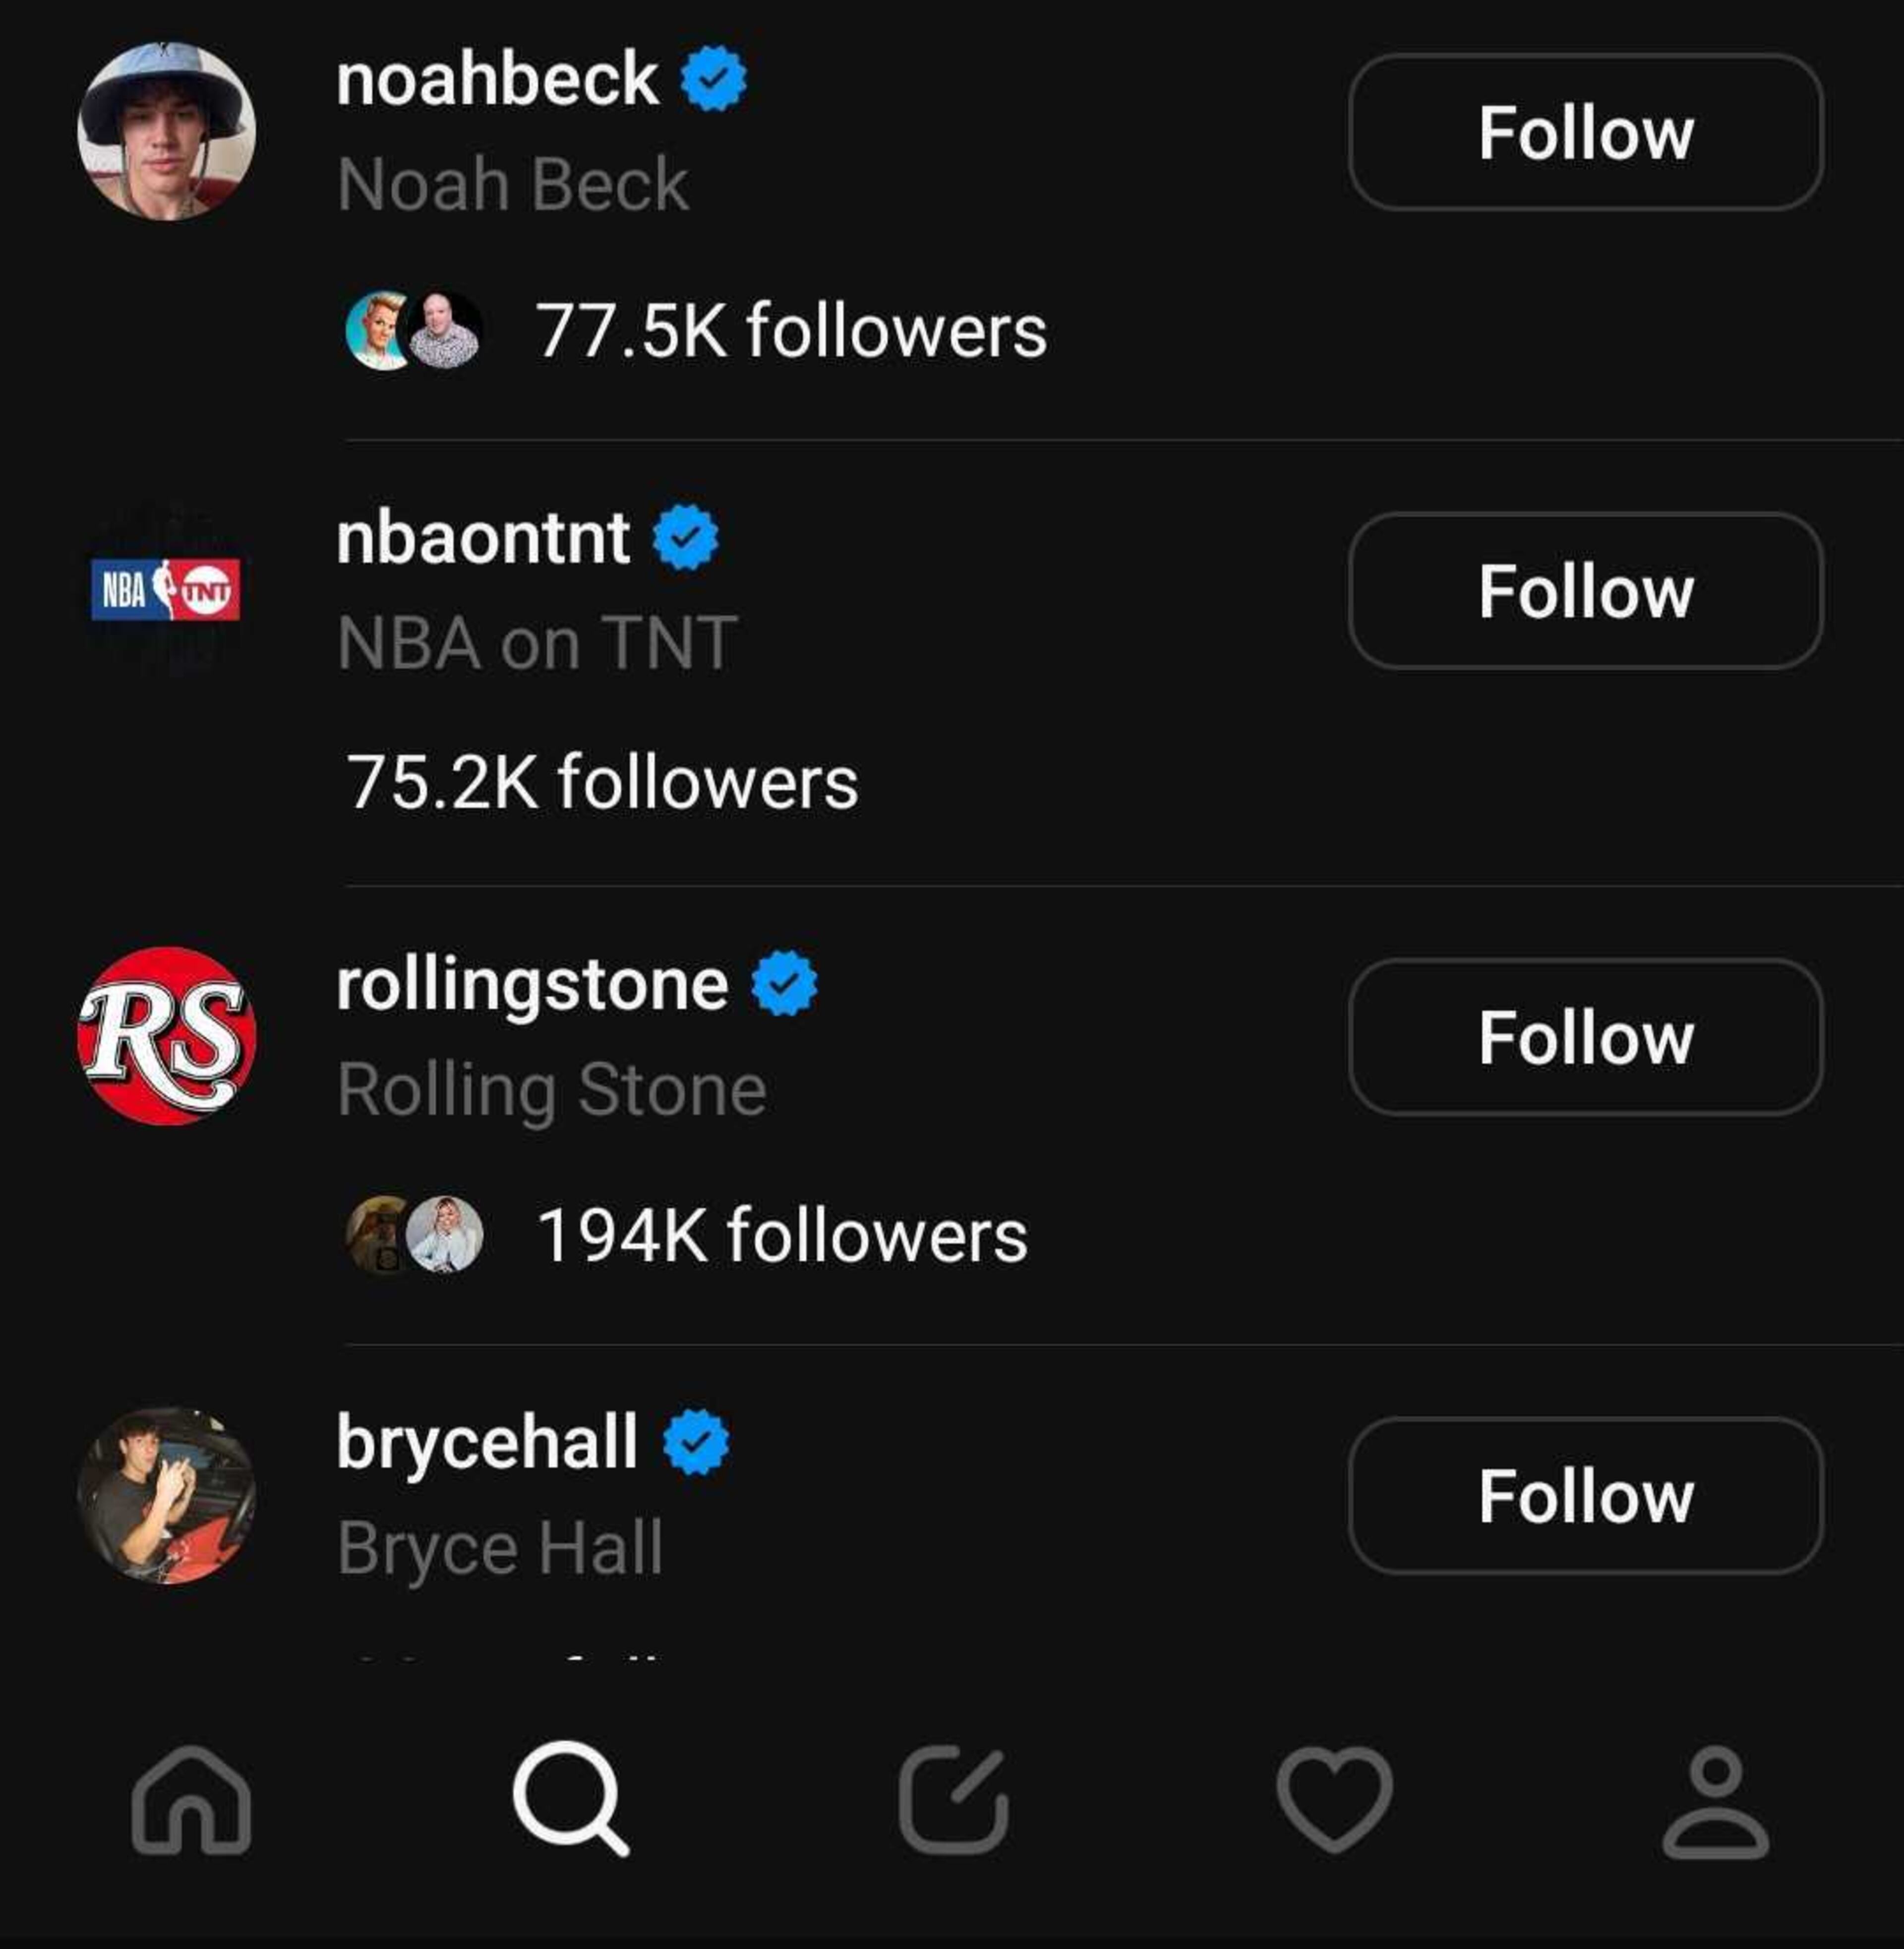
Task: Follow the noahbeck account
Action: point(1585,132)
